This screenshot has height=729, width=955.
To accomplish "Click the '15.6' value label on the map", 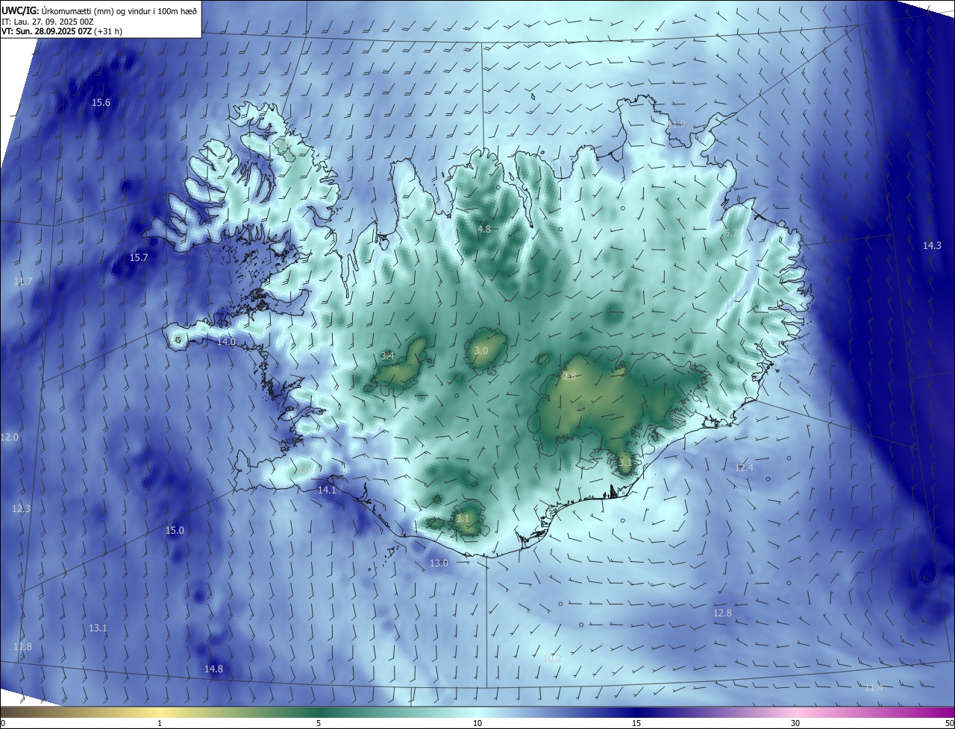I will (101, 103).
